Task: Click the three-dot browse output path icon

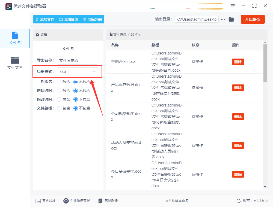Action: [223, 19]
